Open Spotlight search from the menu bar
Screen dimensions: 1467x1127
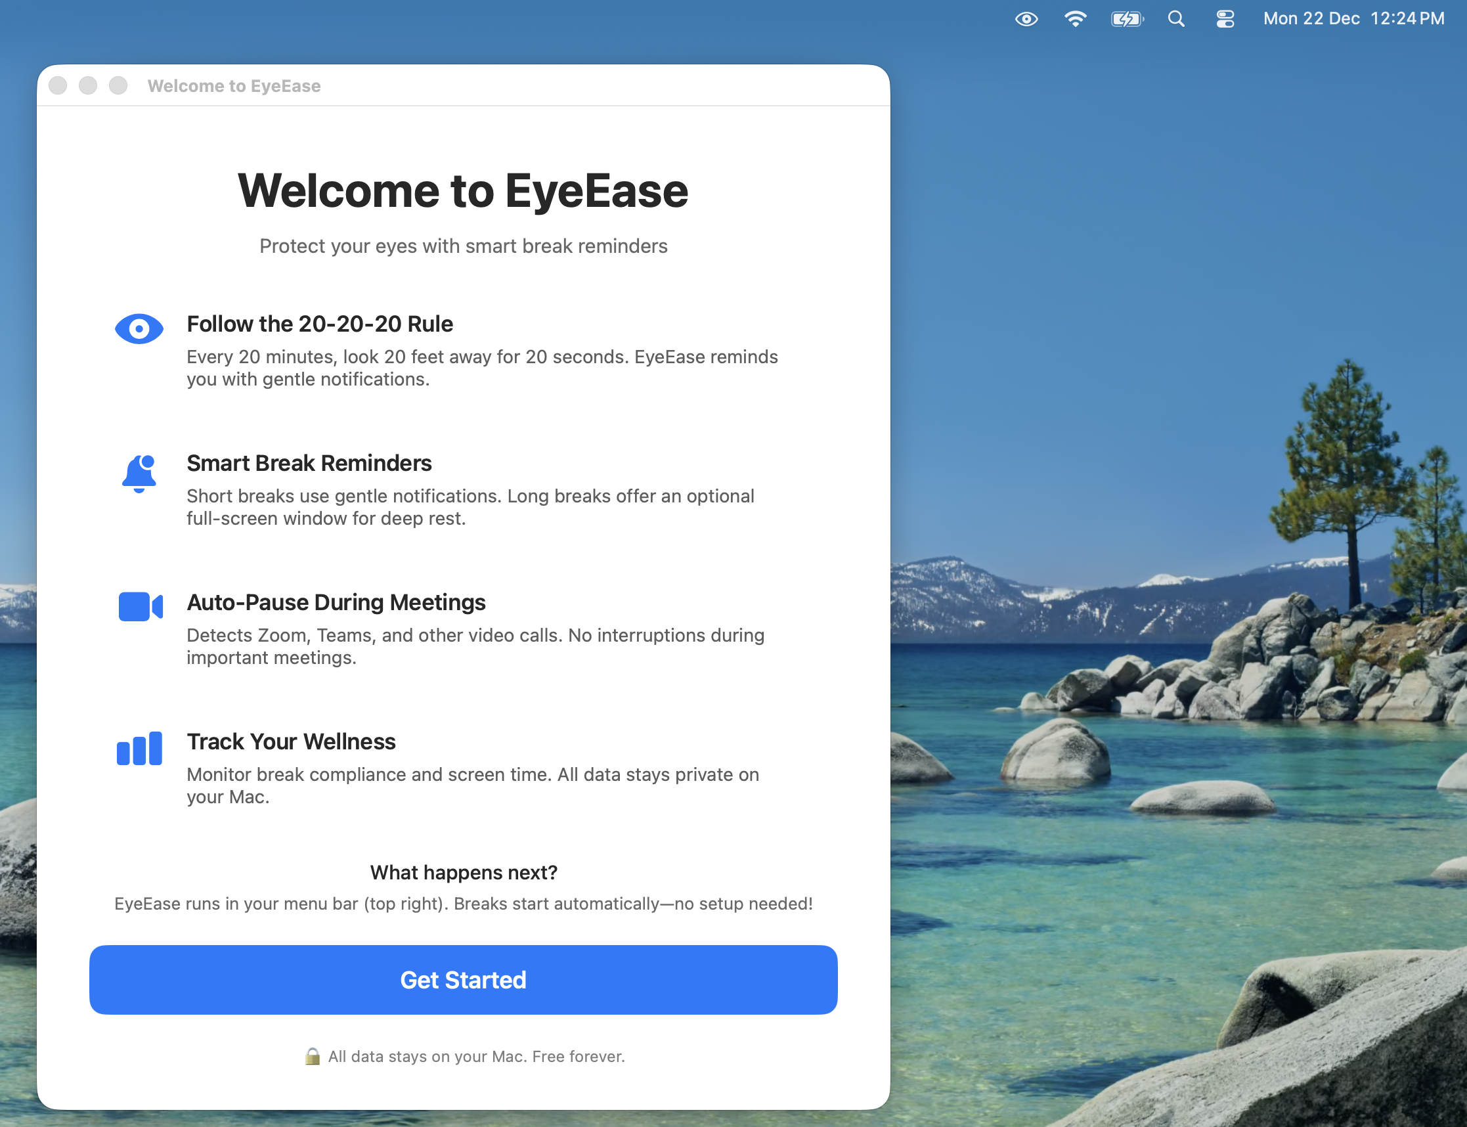coord(1176,18)
